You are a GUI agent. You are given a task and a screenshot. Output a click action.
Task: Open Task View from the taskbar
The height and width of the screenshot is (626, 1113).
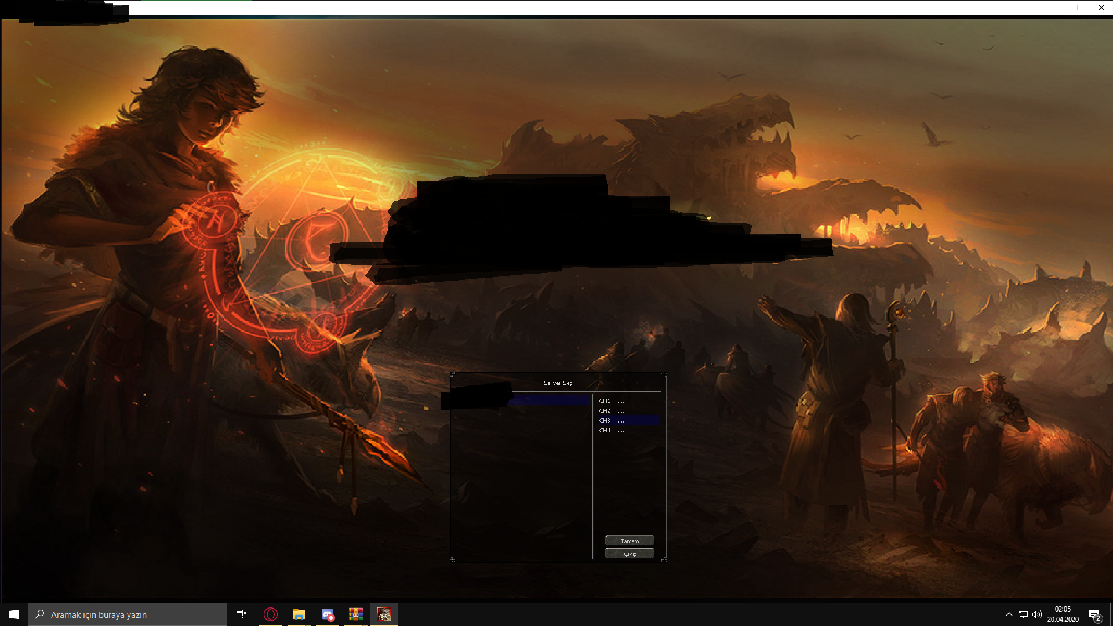point(241,614)
